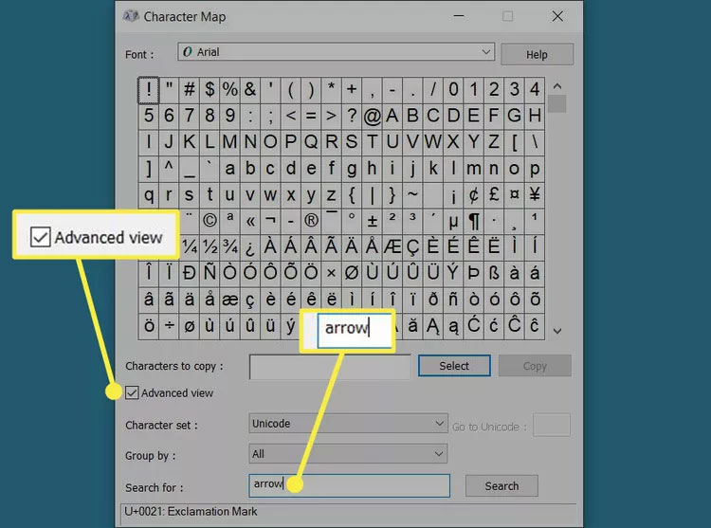Select the backslash character

tap(535, 142)
